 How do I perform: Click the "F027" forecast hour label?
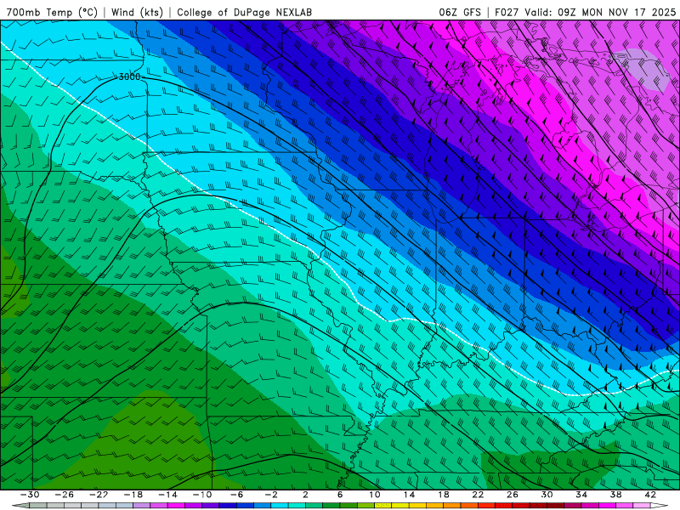click(x=506, y=12)
